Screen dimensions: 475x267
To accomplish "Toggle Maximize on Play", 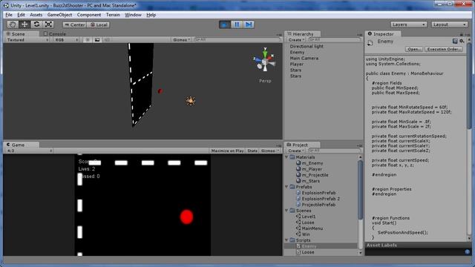I will [x=227, y=151].
